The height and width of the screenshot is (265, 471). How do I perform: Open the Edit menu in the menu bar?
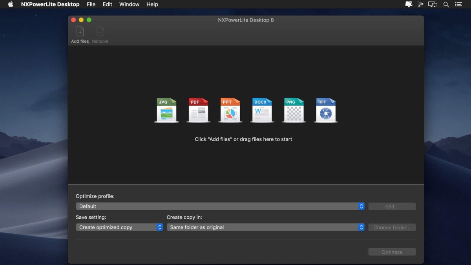107,4
